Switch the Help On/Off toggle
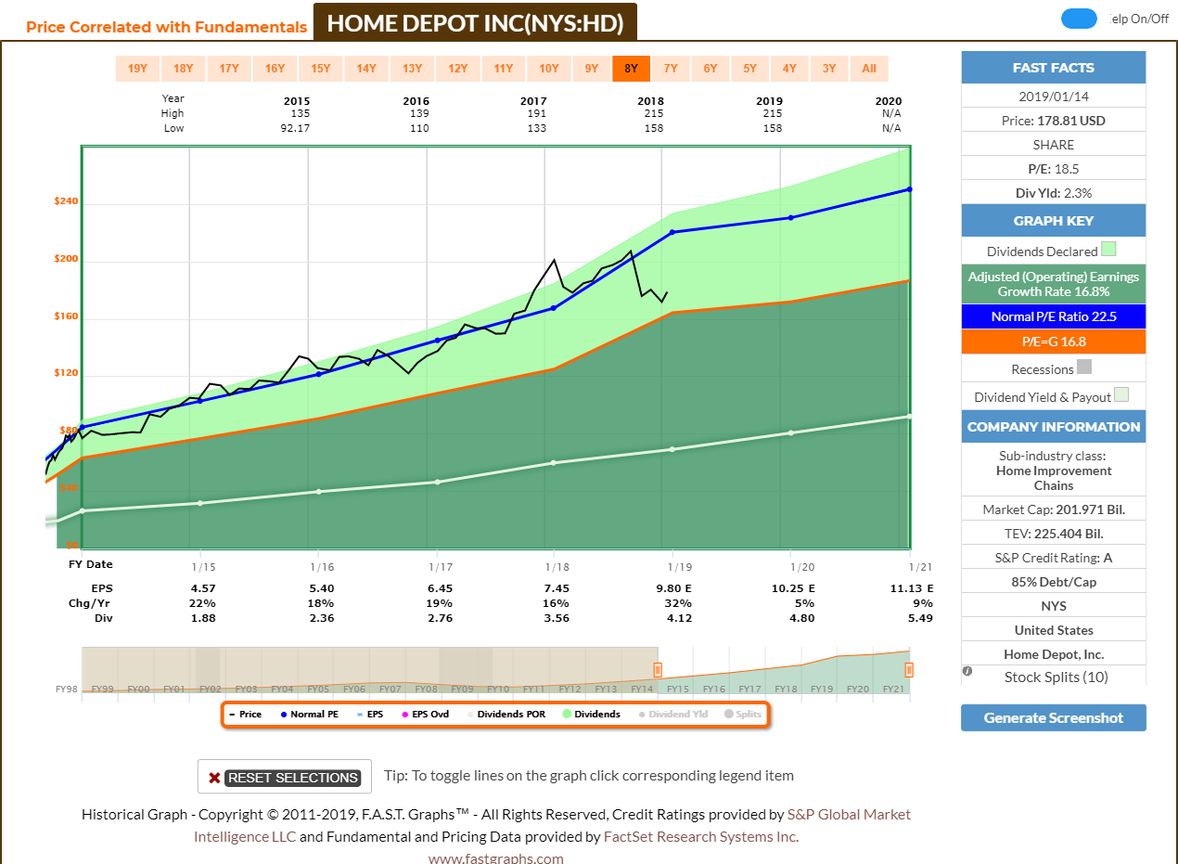 [x=1079, y=18]
